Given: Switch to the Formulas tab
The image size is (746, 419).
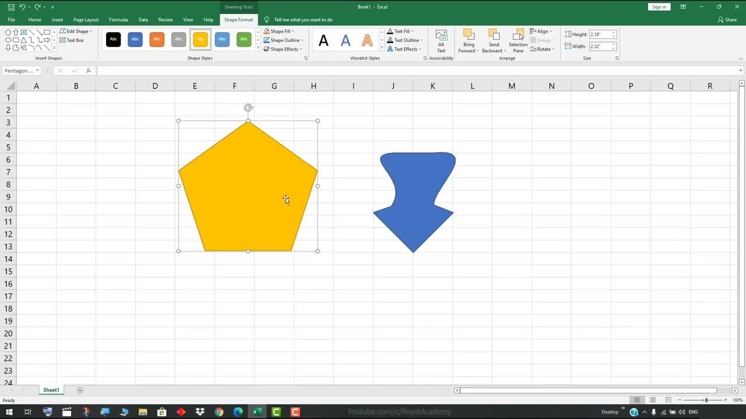Looking at the screenshot, I should coord(118,20).
